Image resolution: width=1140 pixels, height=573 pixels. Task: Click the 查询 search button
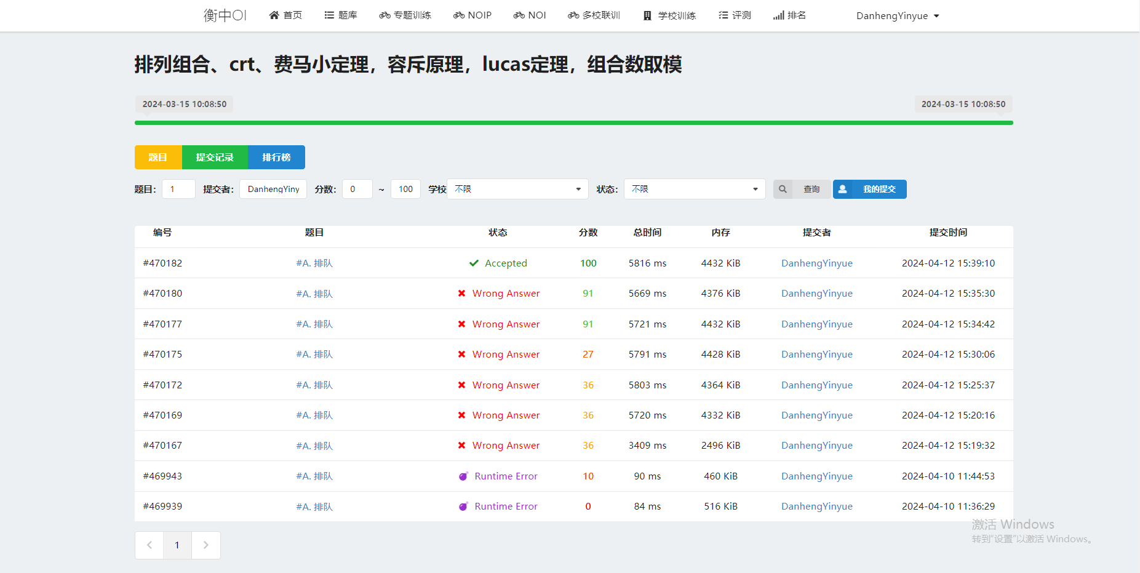(802, 189)
